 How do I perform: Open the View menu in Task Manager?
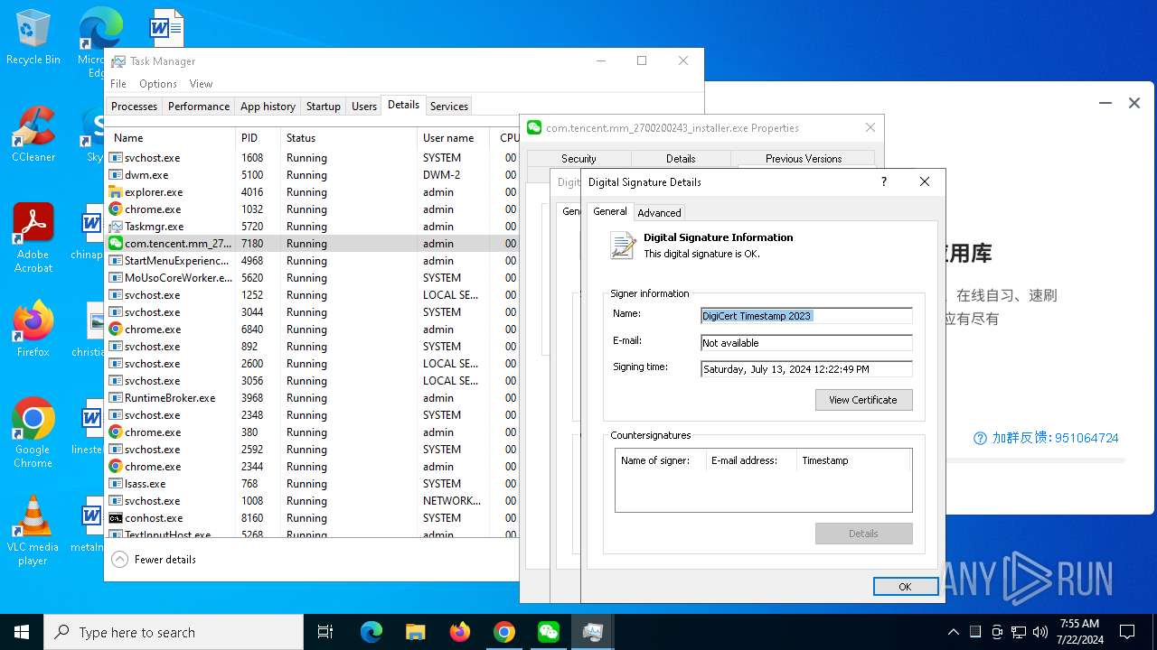[x=201, y=84]
